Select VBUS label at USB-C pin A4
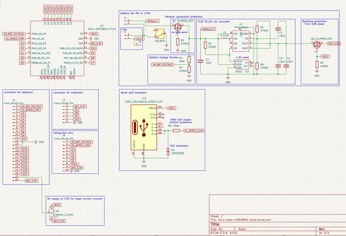The image size is (346, 236). (x=171, y=108)
